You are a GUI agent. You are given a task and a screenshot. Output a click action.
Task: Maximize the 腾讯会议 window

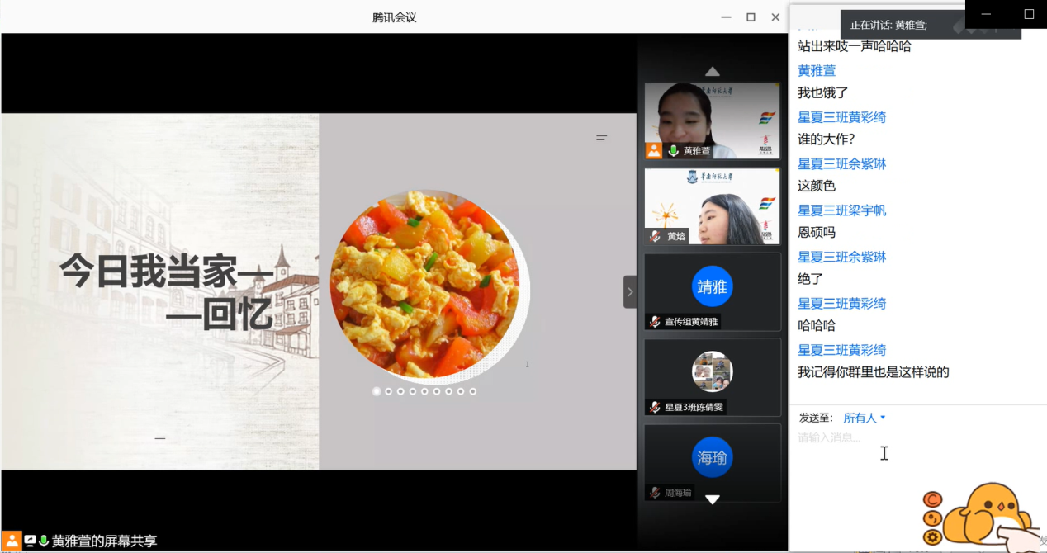point(751,17)
